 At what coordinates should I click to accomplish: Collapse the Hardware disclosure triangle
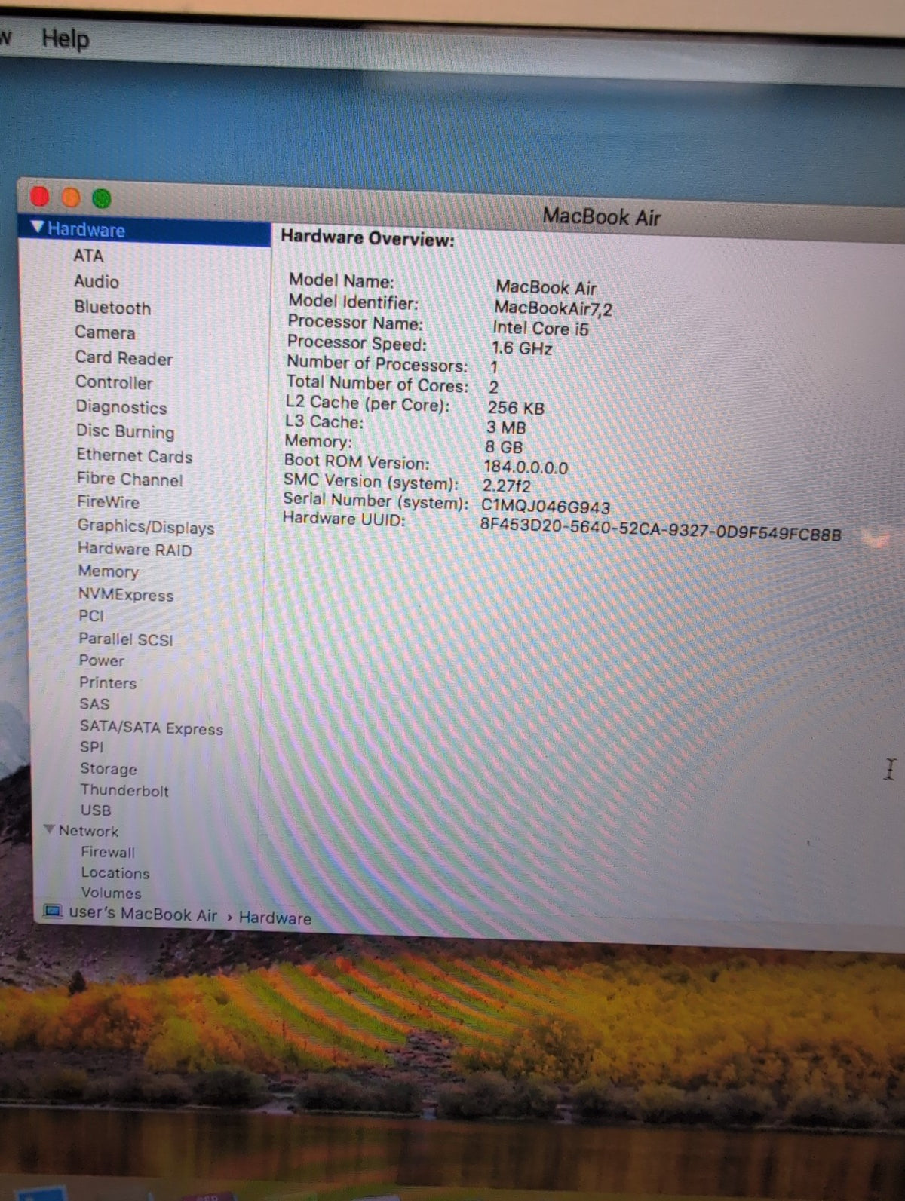tap(38, 227)
